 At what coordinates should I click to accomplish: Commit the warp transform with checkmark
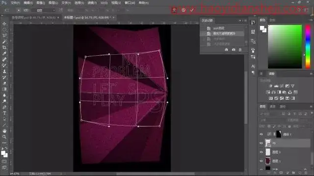coord(192,10)
